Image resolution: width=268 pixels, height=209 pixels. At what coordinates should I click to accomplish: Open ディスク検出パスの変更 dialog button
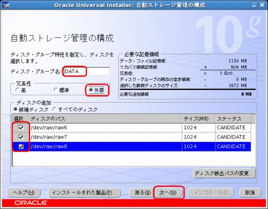[x=224, y=173]
